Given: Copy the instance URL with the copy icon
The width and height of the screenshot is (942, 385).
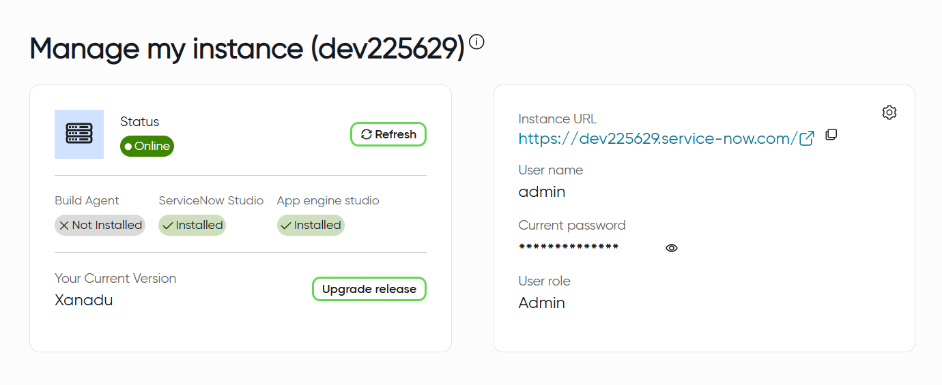Looking at the screenshot, I should tap(831, 135).
